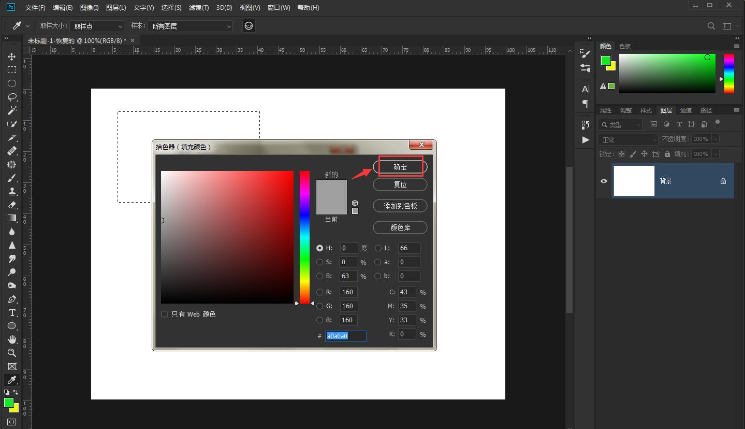Switch to the 通道 tab
This screenshot has width=745, height=429.
coord(685,110)
